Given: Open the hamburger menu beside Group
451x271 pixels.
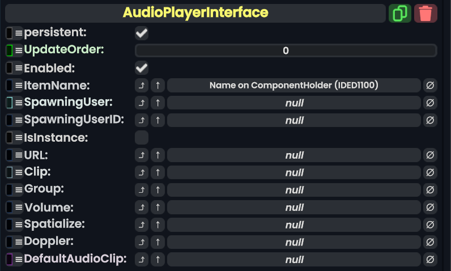Looking at the screenshot, I should (x=19, y=189).
